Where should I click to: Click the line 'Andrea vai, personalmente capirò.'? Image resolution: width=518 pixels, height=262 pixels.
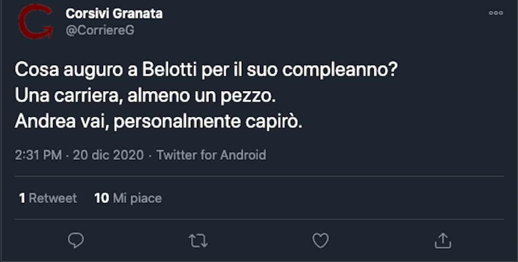pos(158,121)
